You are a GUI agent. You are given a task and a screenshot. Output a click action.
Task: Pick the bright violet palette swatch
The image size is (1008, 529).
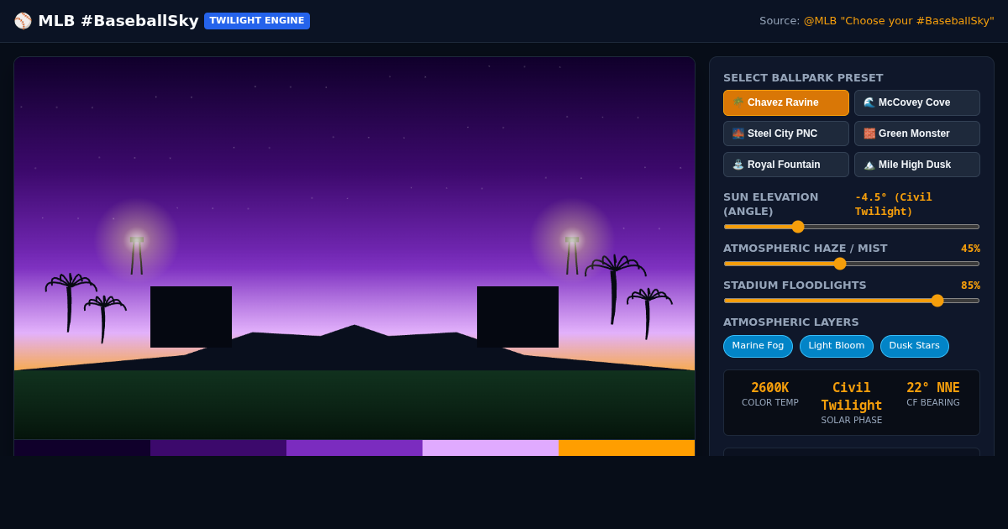(354, 448)
